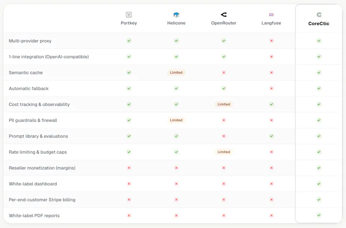This screenshot has height=228, width=346.
Task: Click Langfuse's checkmark for Cost tracking & observability
Action: click(272, 104)
